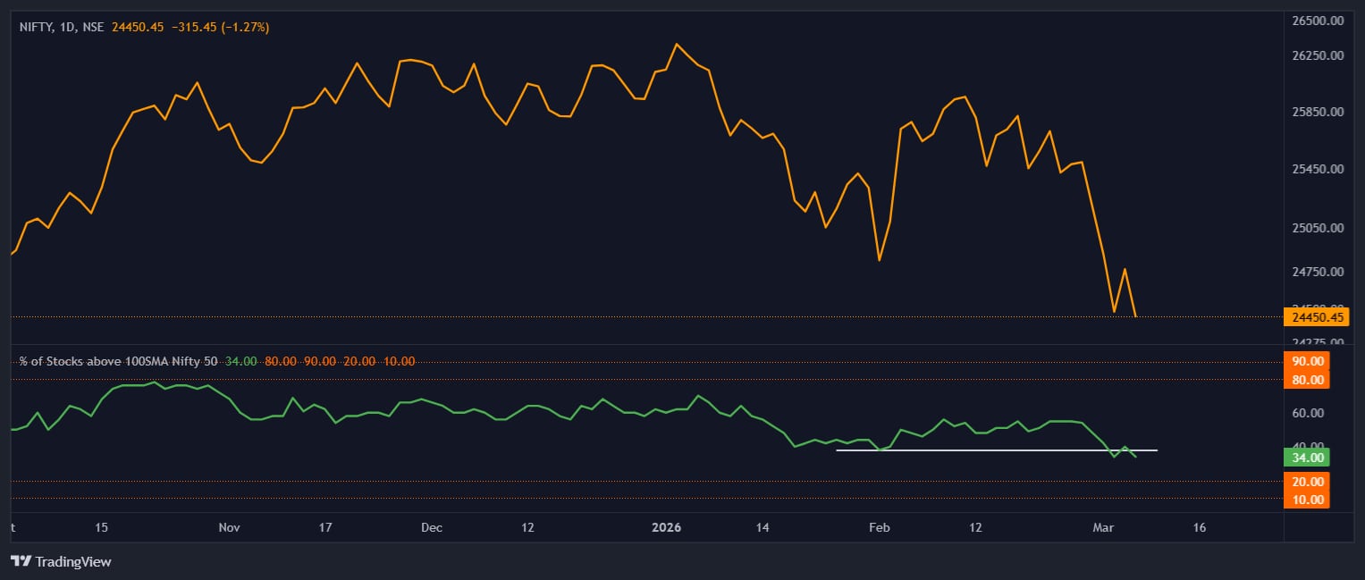Select the orange 24450.45 price label on axis
1365x580 pixels.
1318,316
